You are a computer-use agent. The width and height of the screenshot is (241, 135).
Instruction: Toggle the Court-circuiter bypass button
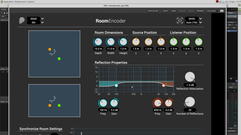(x=212, y=11)
